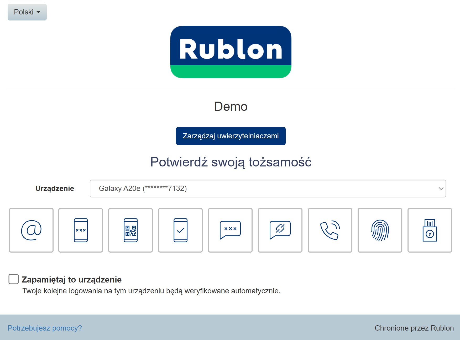
Task: Click the chevron arrow on device selector
Action: [441, 189]
